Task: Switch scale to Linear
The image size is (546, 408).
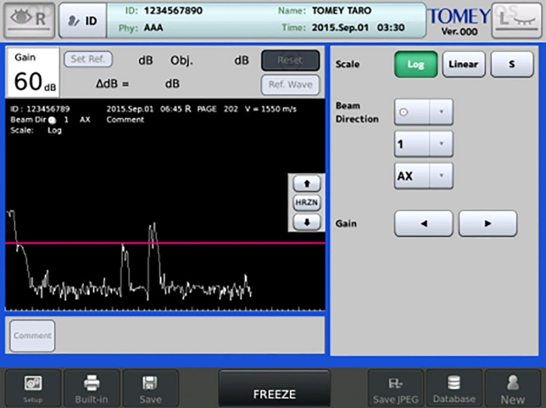Action: [463, 64]
